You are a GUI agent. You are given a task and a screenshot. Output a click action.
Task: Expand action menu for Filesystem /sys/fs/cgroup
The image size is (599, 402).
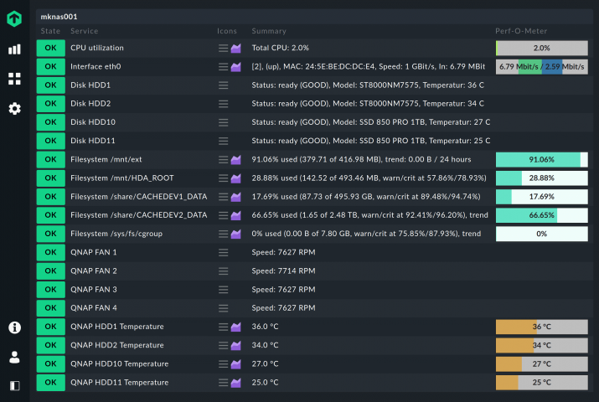click(x=224, y=234)
